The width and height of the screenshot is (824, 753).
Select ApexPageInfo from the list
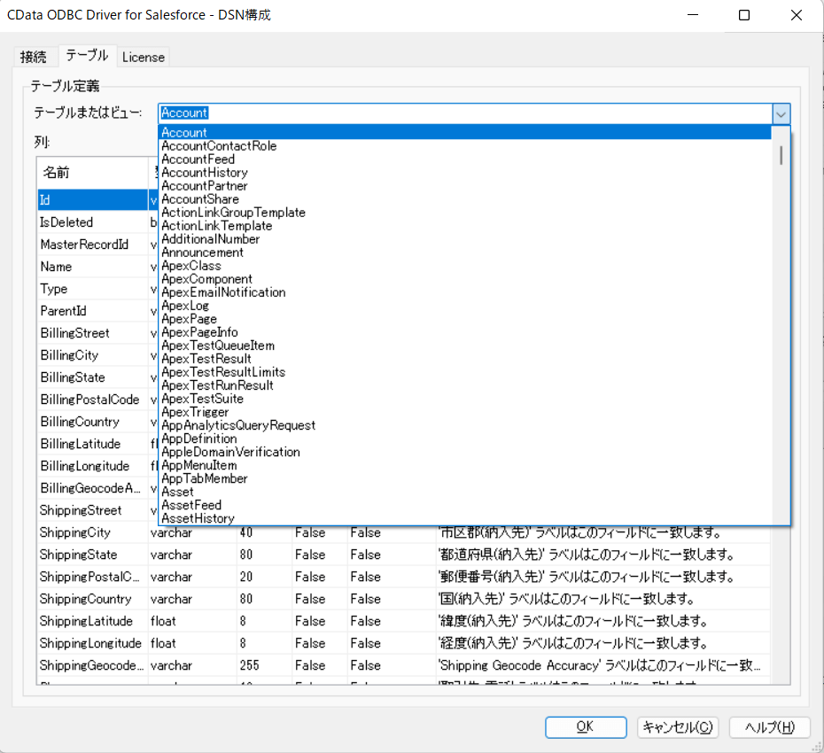(x=465, y=332)
